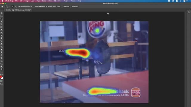This screenshot has width=191, height=107.
Task: Click the red foreground color swatch
Action: [x=1, y=77]
